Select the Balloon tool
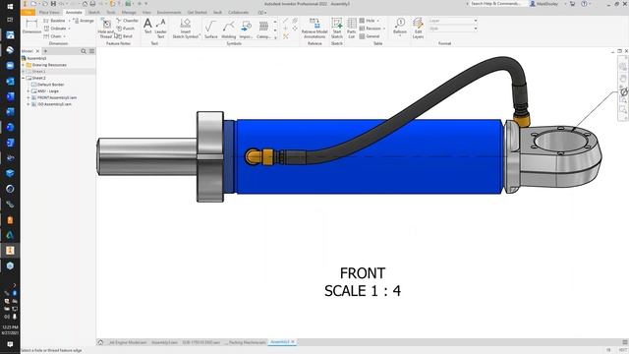 coord(400,27)
